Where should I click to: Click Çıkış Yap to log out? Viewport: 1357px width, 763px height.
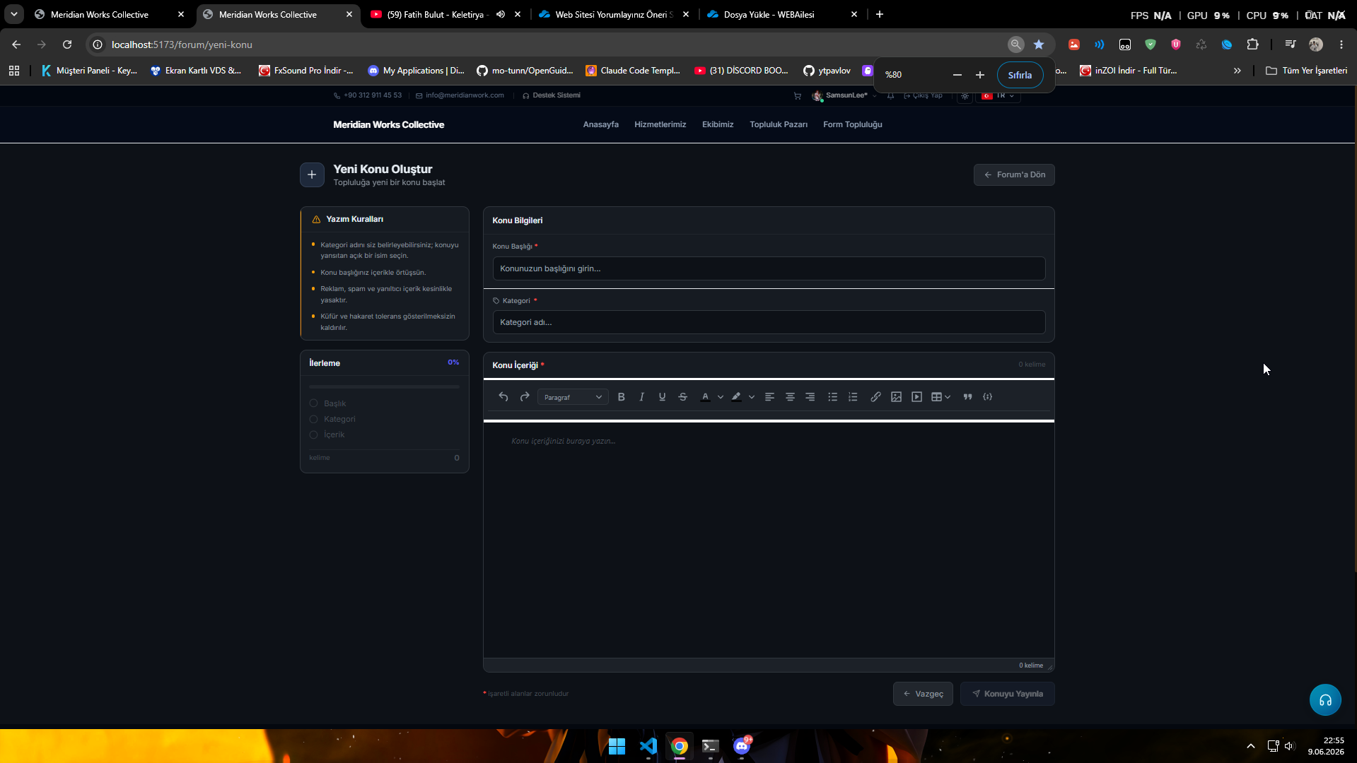pos(924,95)
